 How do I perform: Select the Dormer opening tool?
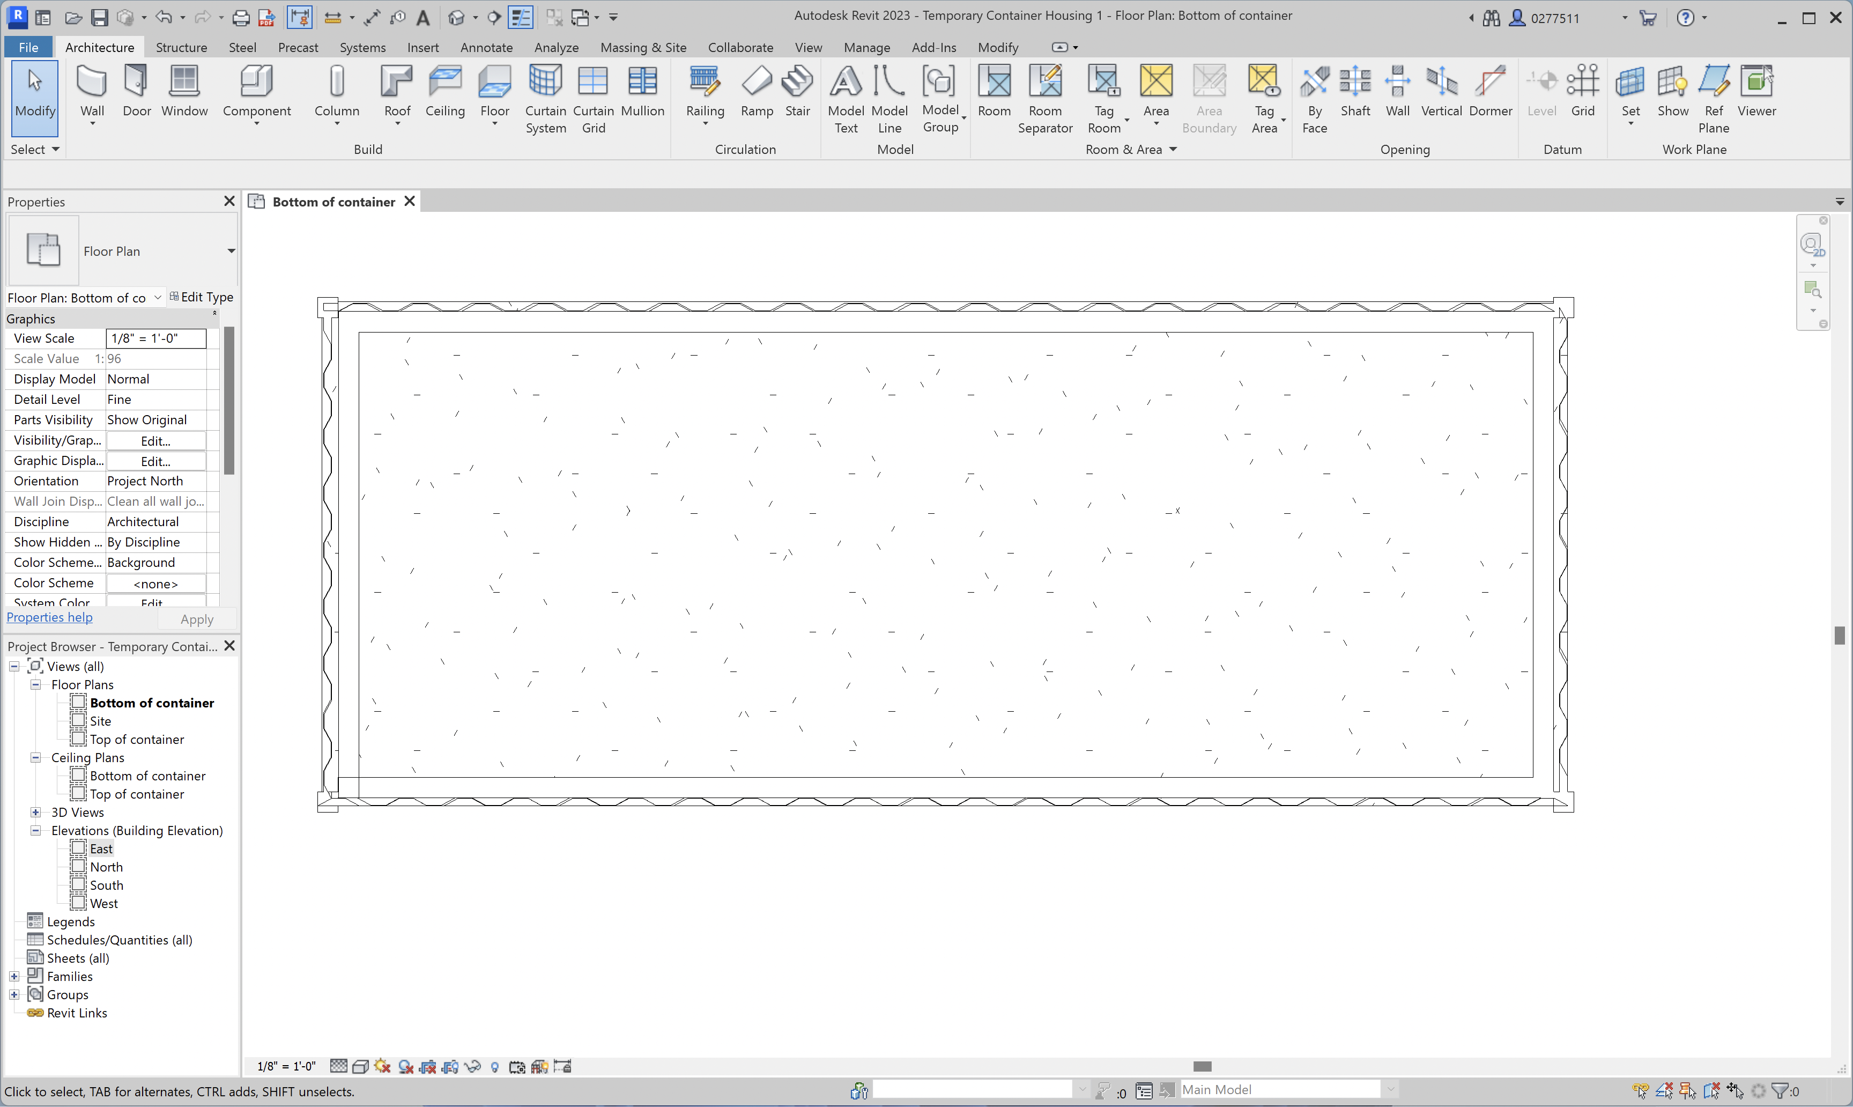(x=1490, y=92)
